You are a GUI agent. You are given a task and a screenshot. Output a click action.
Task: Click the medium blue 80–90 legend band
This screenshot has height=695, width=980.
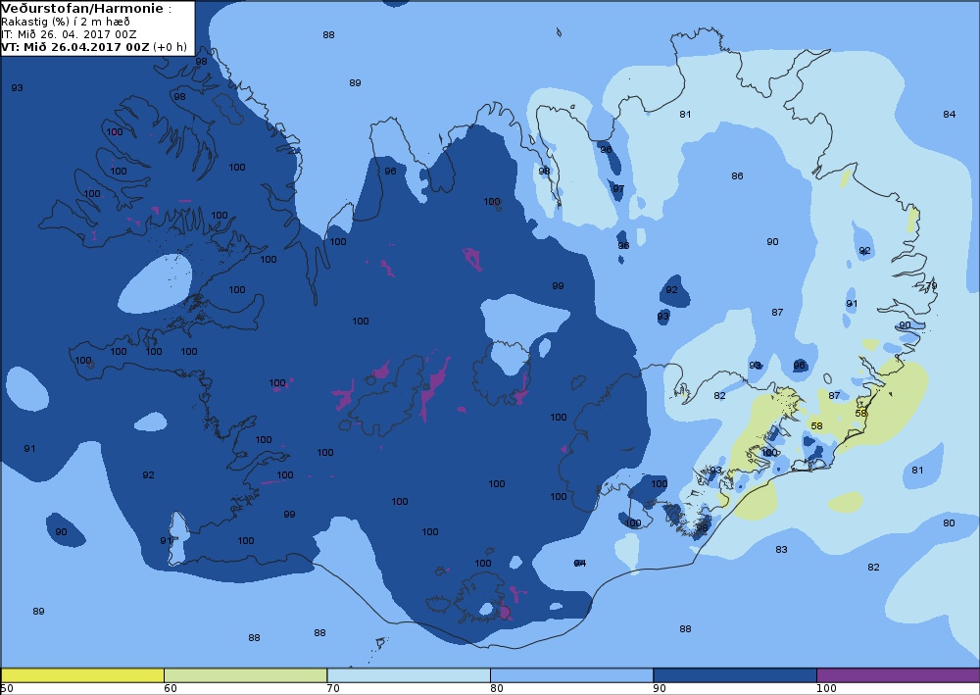[x=572, y=675]
